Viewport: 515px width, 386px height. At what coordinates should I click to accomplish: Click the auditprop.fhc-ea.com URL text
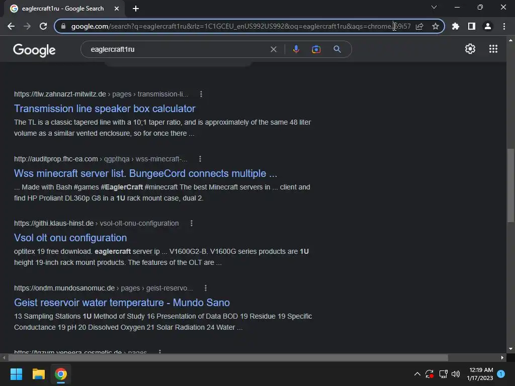(56, 159)
